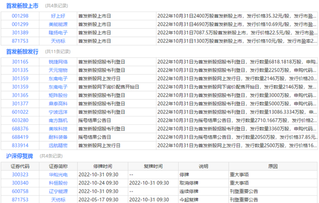Open the 沪深停复牌 section heading

click(19, 156)
